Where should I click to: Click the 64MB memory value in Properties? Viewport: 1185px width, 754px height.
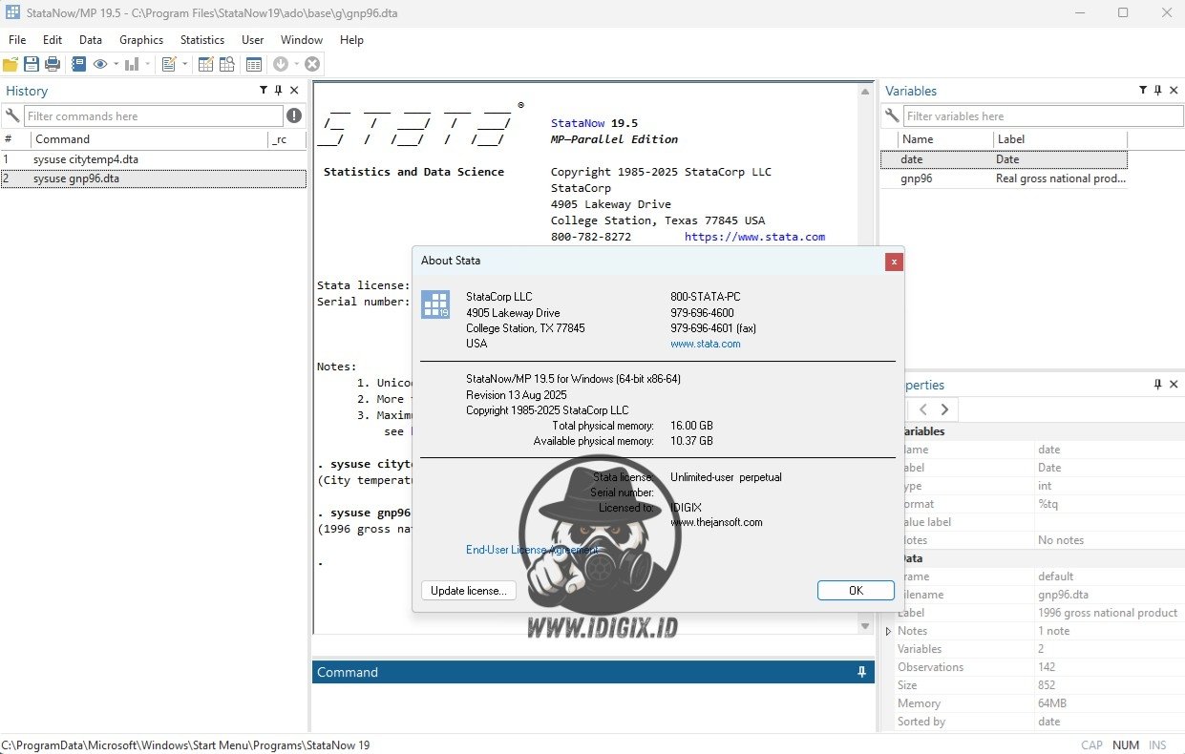[1052, 703]
